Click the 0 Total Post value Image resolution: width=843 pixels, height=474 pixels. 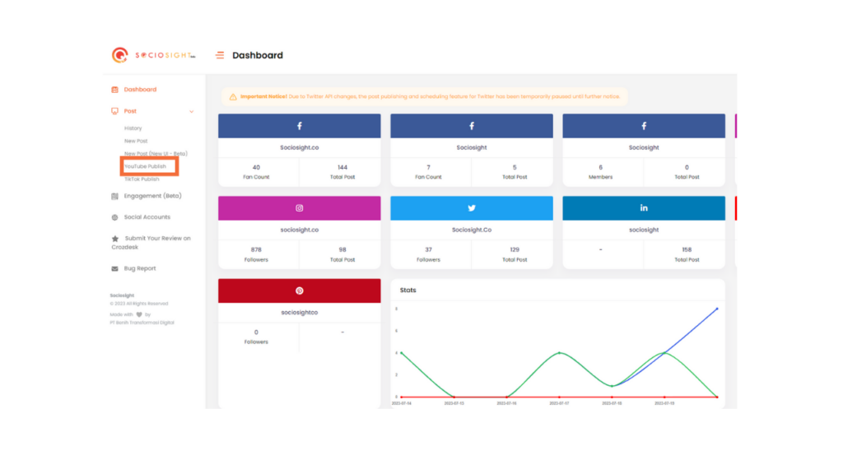(x=687, y=167)
